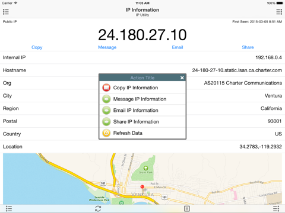Click the Hostname label
Screen dimensions: 285x213
tap(14, 70)
